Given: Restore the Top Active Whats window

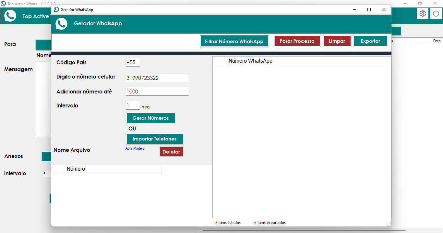Looking at the screenshot, I should click(420, 3).
